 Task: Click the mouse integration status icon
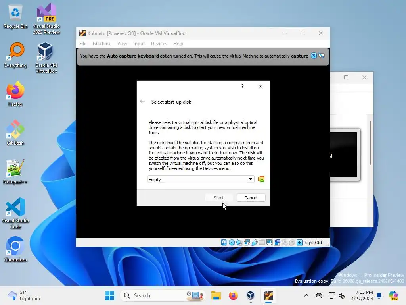point(292,243)
